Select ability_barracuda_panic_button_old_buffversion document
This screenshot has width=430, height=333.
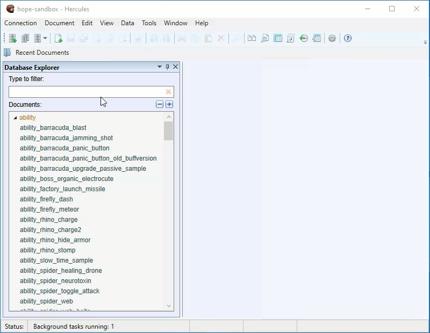(x=88, y=158)
